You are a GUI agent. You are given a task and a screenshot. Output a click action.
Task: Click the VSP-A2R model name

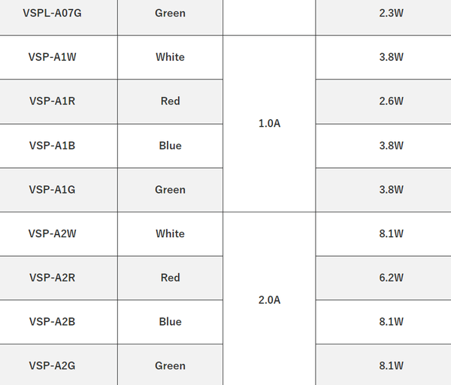point(52,278)
